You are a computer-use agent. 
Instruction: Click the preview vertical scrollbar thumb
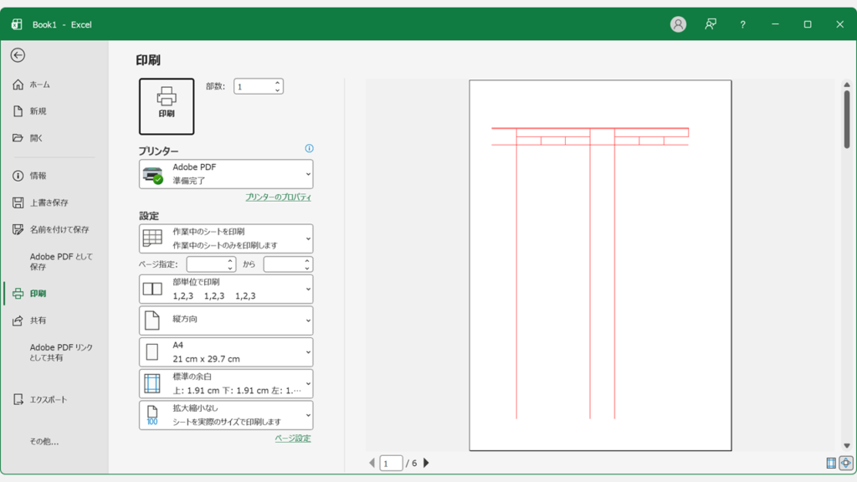(847, 121)
